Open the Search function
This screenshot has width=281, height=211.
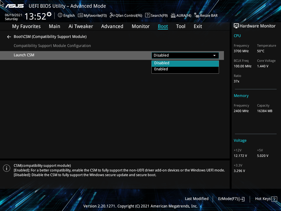(x=156, y=15)
